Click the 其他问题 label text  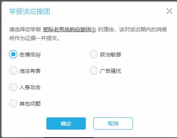click(x=30, y=104)
